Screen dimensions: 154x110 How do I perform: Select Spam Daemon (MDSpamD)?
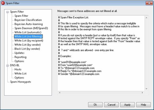(31, 28)
